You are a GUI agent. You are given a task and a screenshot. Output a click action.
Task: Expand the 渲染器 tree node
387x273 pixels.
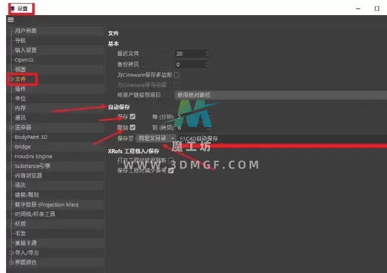point(11,127)
